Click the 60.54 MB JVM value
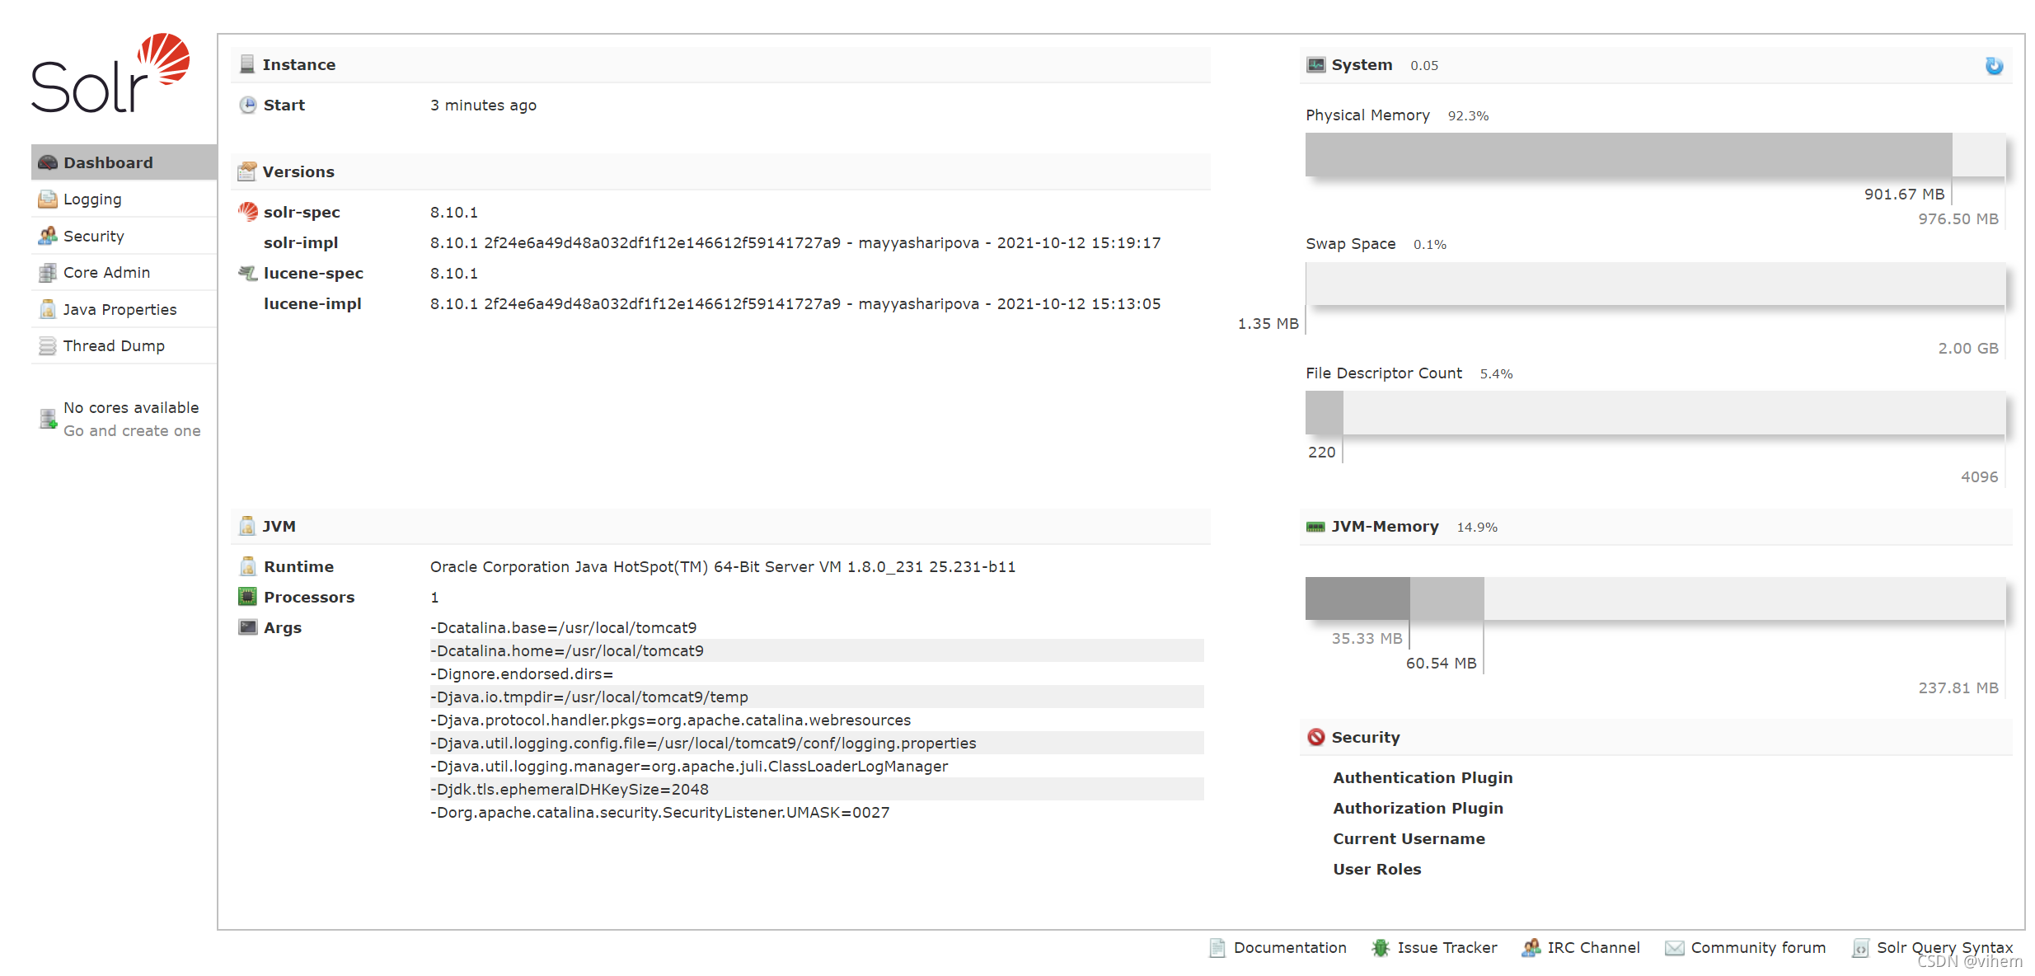The height and width of the screenshot is (976, 2035). point(1441,663)
